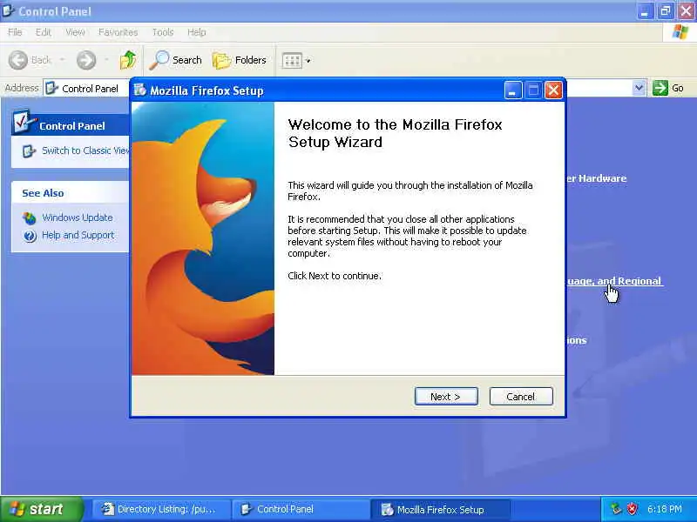The height and width of the screenshot is (522, 697).
Task: Minimize the Mozilla Firefox Setup window
Action: [512, 90]
